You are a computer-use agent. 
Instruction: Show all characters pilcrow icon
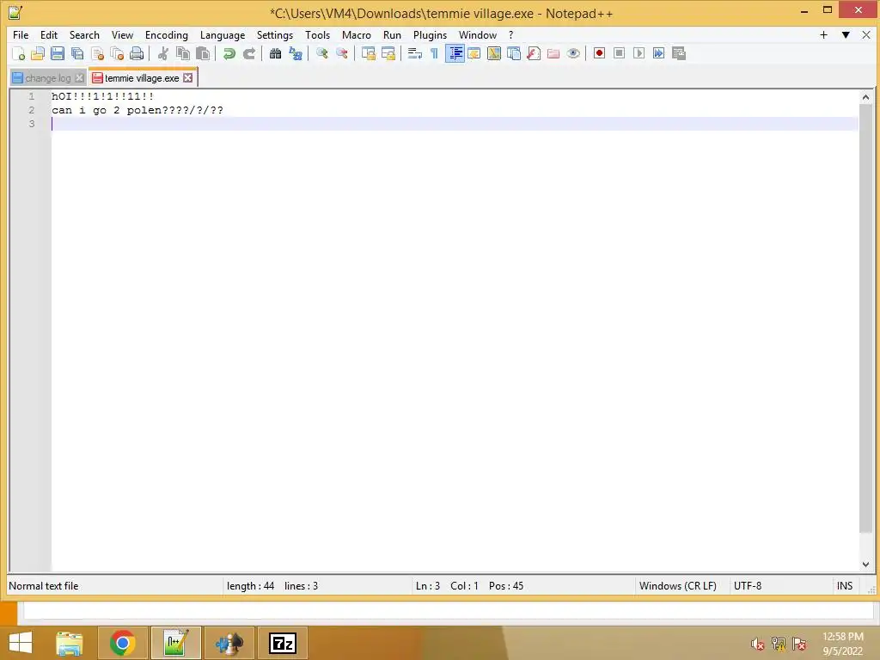coord(434,53)
